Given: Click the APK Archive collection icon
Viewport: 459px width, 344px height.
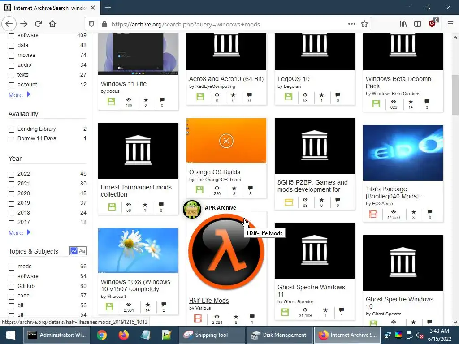Looking at the screenshot, I should (192, 209).
